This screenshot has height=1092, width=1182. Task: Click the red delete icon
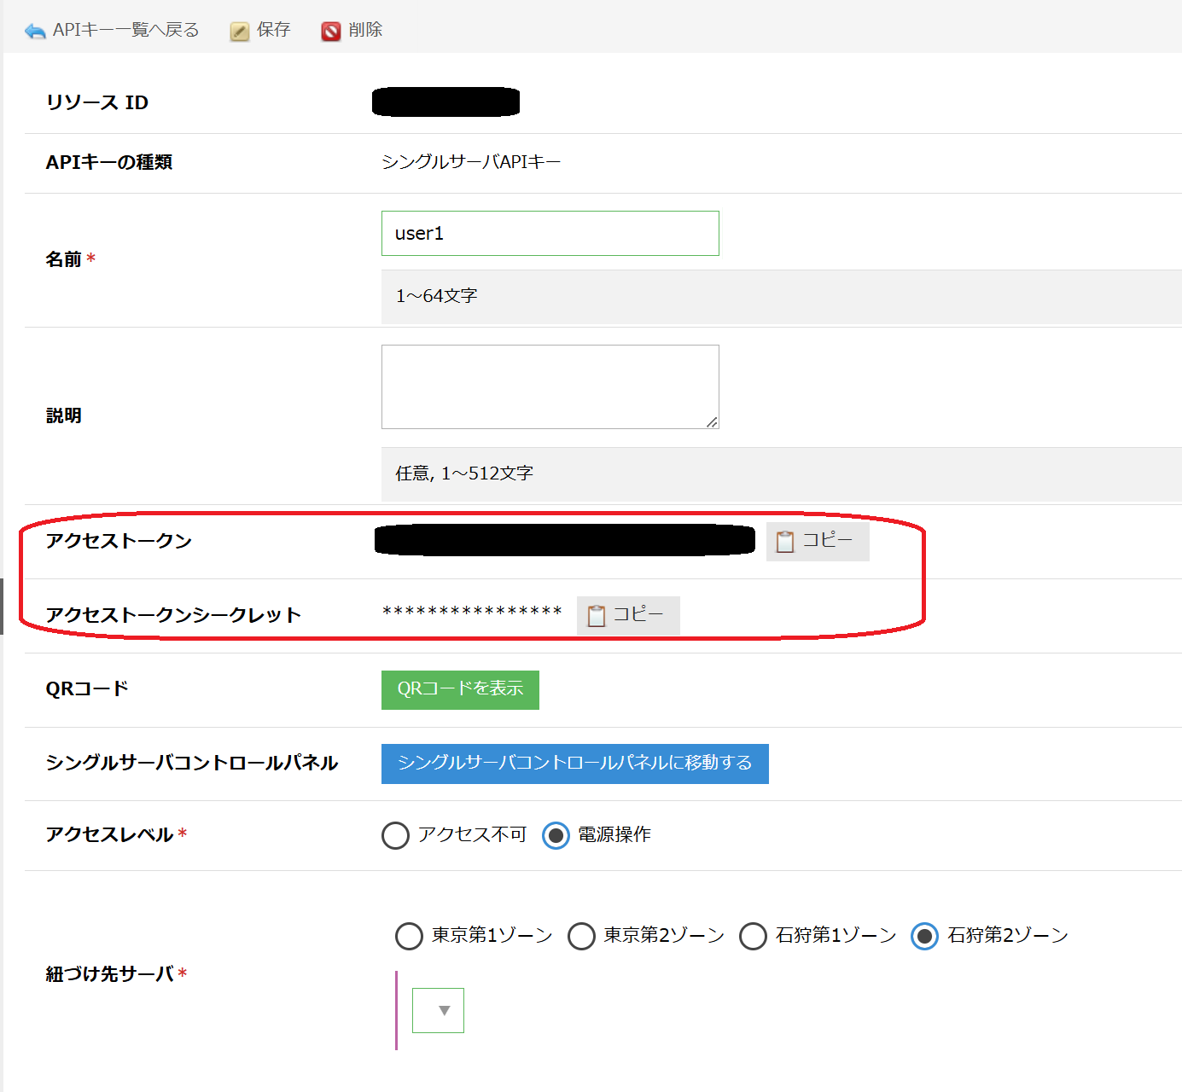pos(331,32)
